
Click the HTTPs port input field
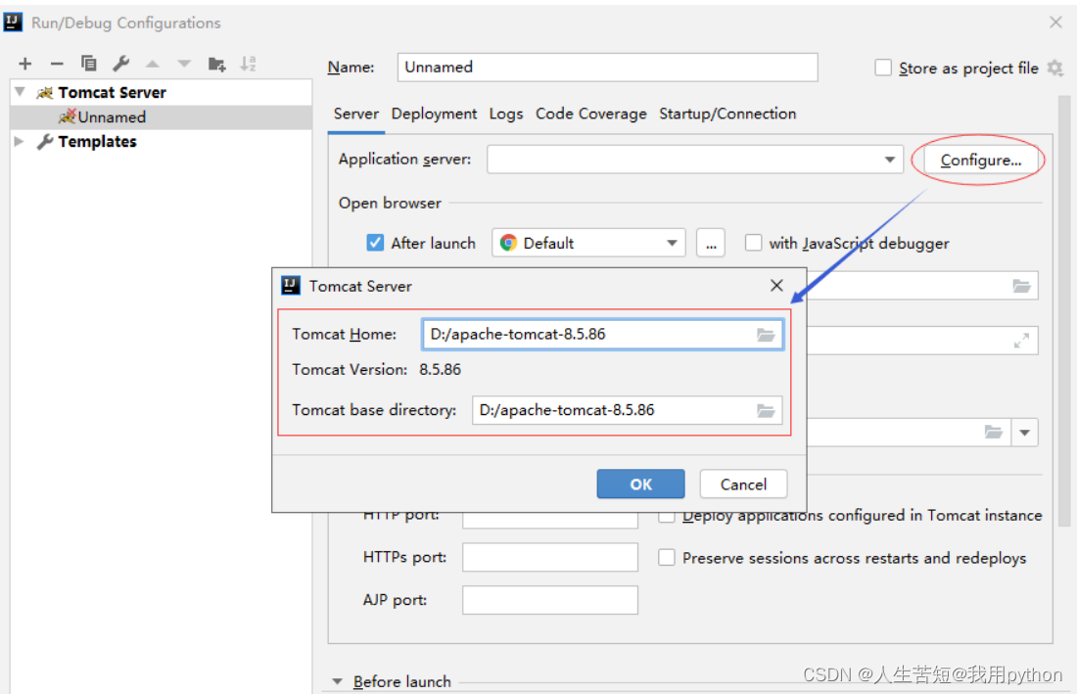[550, 557]
